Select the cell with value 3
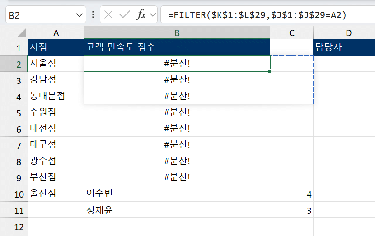The height and width of the screenshot is (236, 375). pos(291,210)
